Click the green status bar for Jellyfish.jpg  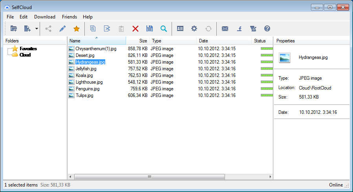point(267,69)
